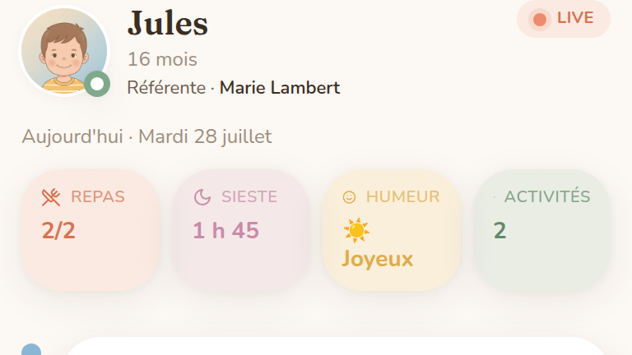Image resolution: width=632 pixels, height=355 pixels.
Task: Click the red dot in the LIVE badge
Action: tap(540, 19)
